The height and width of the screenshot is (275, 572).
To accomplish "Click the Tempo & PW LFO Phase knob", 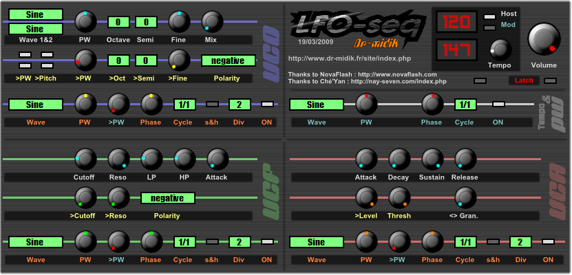I will pyautogui.click(x=433, y=104).
